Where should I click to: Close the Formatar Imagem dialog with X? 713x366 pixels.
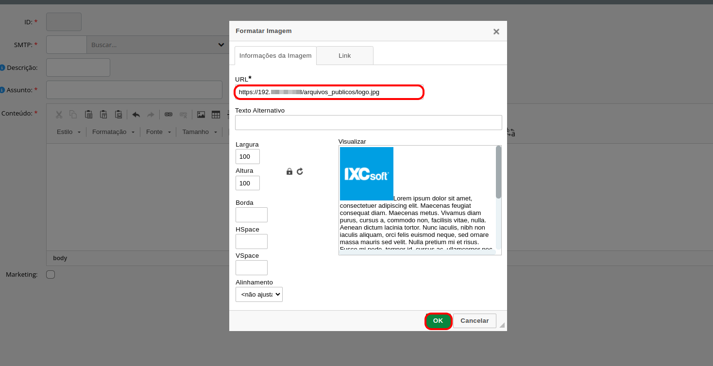[496, 32]
